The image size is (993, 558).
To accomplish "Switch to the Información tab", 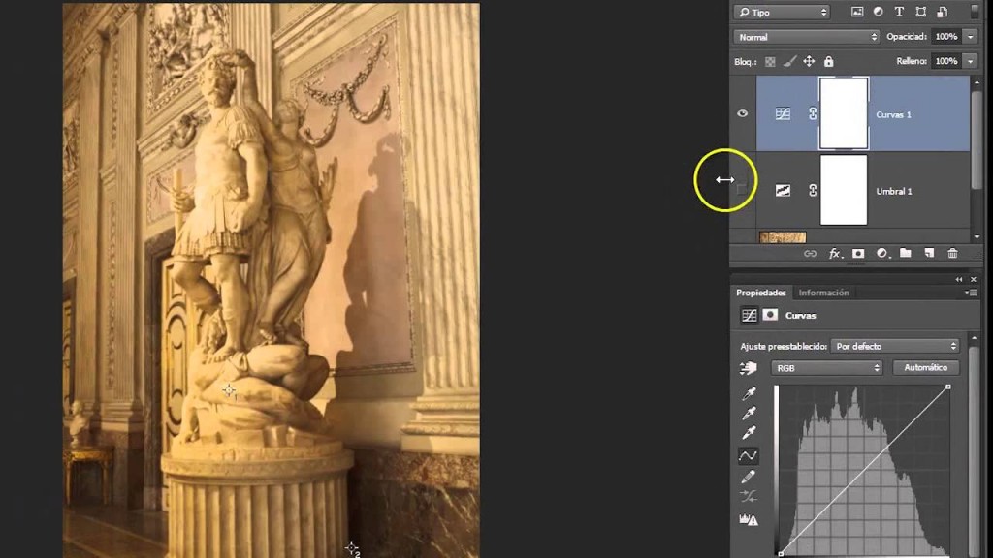I will [x=823, y=292].
